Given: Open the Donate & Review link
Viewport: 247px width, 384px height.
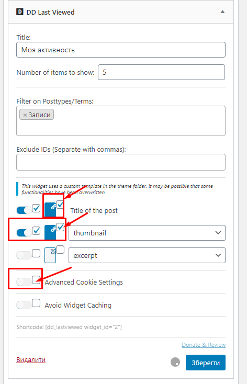Looking at the screenshot, I should [x=204, y=345].
